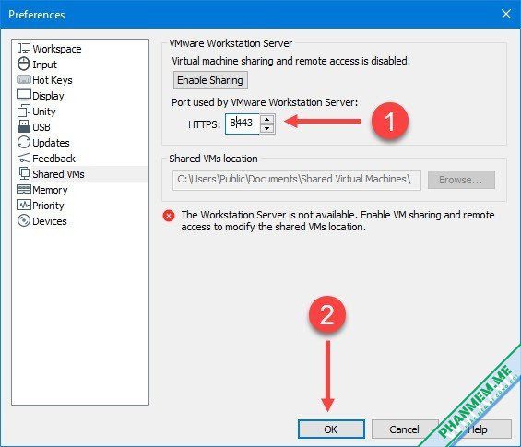Click the sharing disabled status text
Viewport: 521px width, 447px height.
tap(290, 61)
